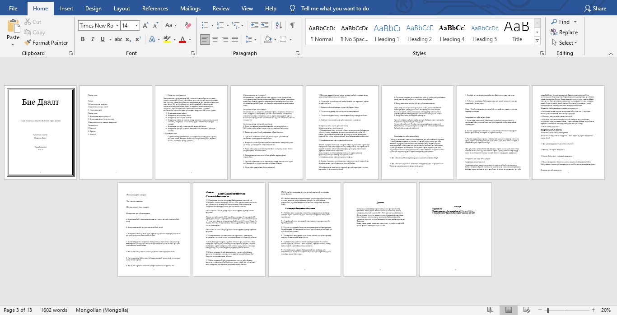Image resolution: width=617 pixels, height=315 pixels.
Task: Click the Paste clipboard icon
Action: tap(13, 26)
